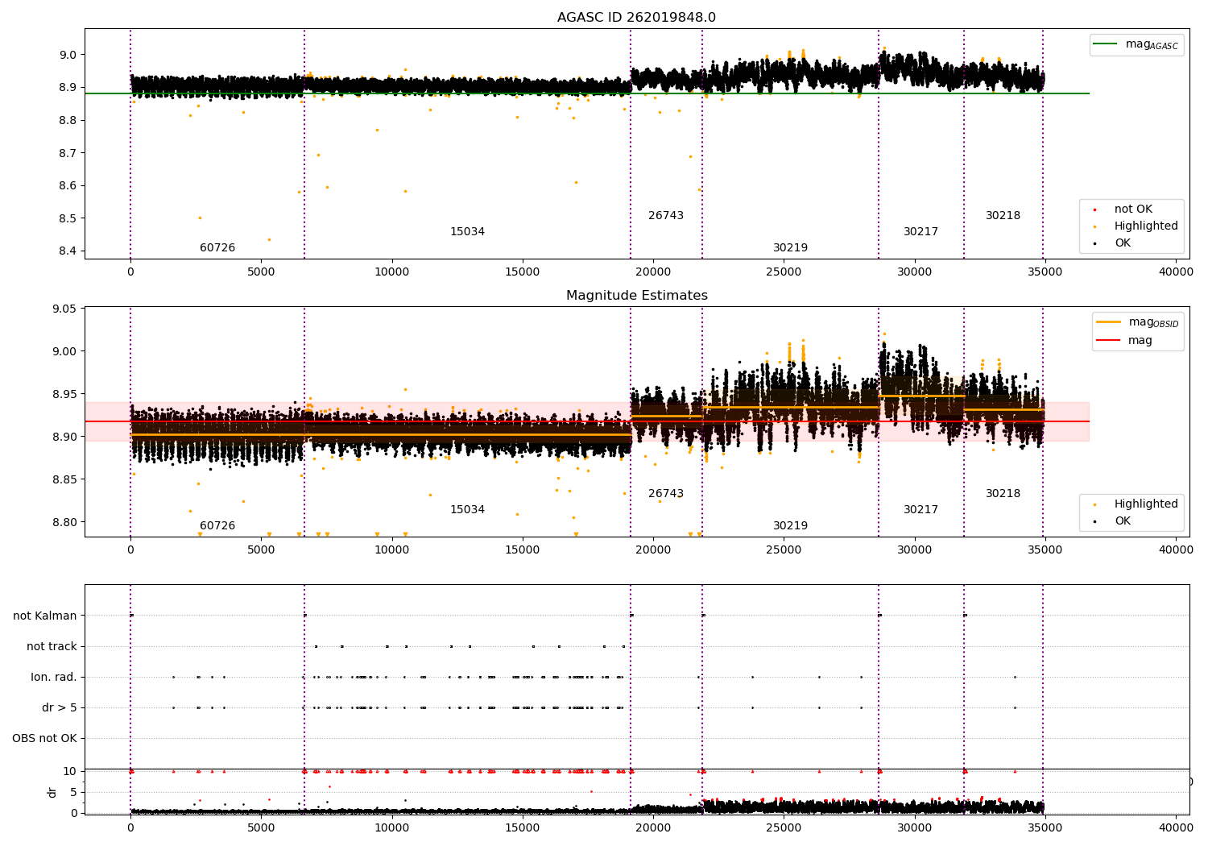Select 'Highlighted' legend entry in Magnitude Estimates plot
This screenshot has width=1208, height=846.
pos(1146,504)
